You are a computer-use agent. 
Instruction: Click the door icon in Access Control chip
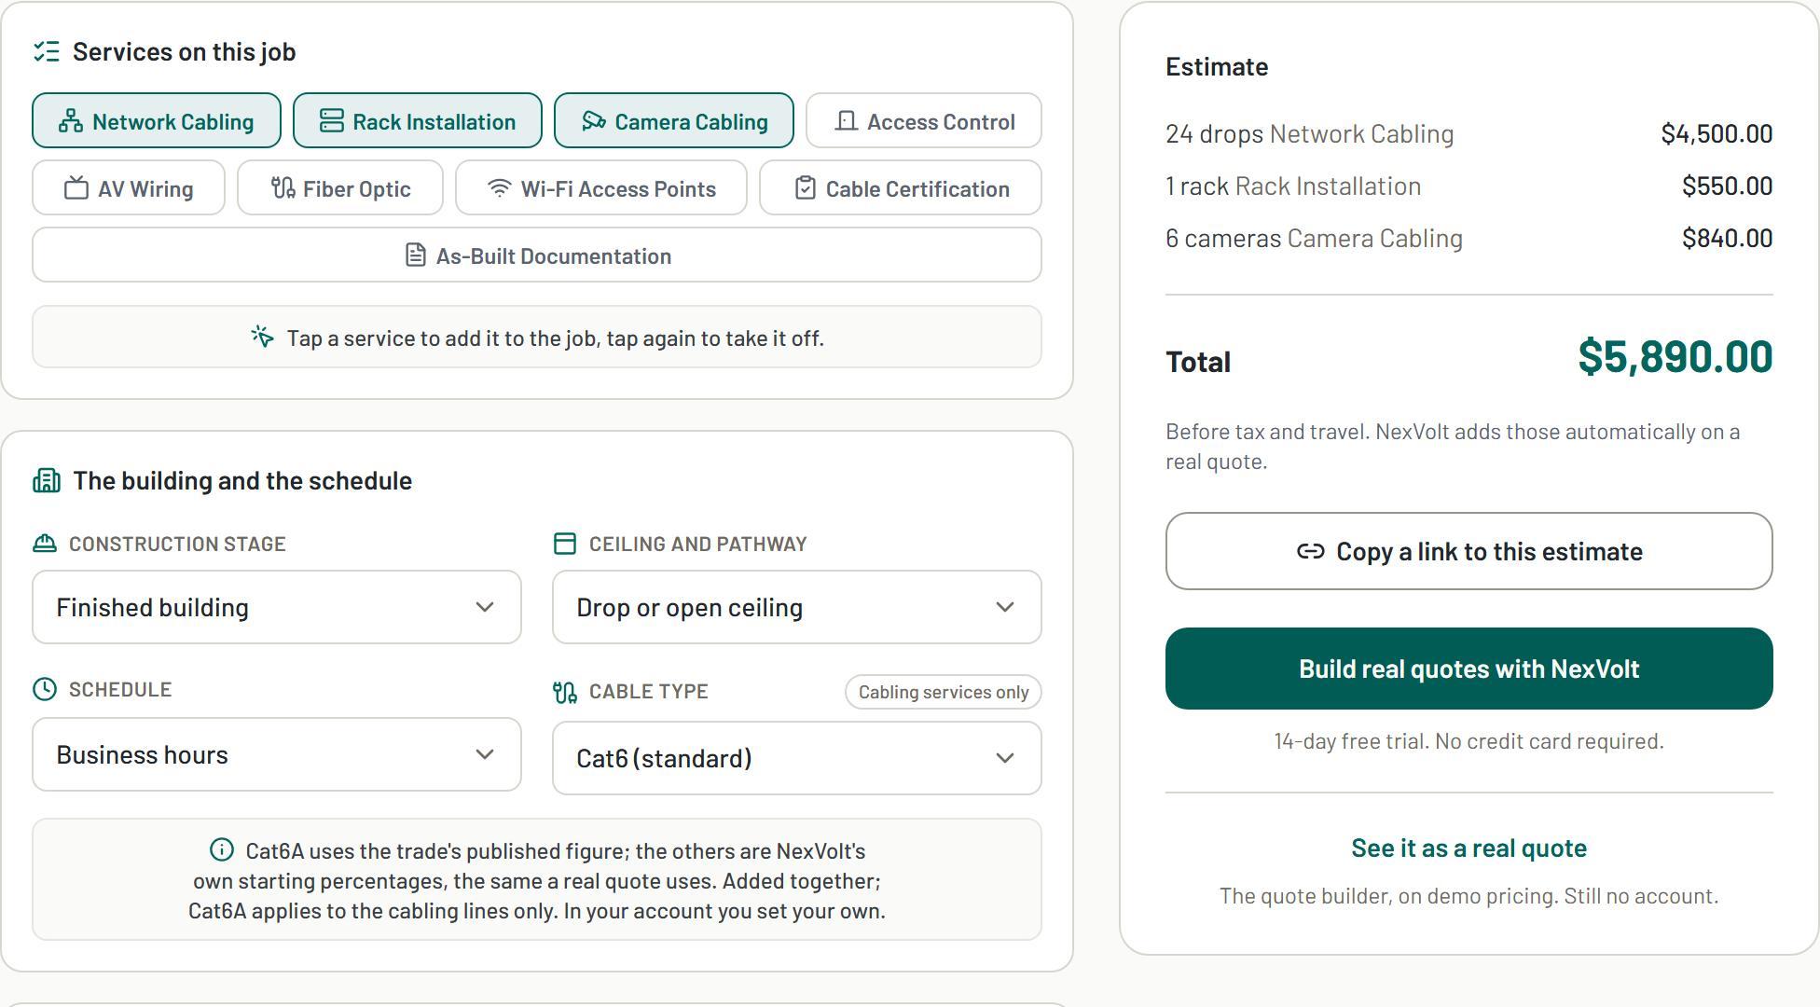pos(846,121)
